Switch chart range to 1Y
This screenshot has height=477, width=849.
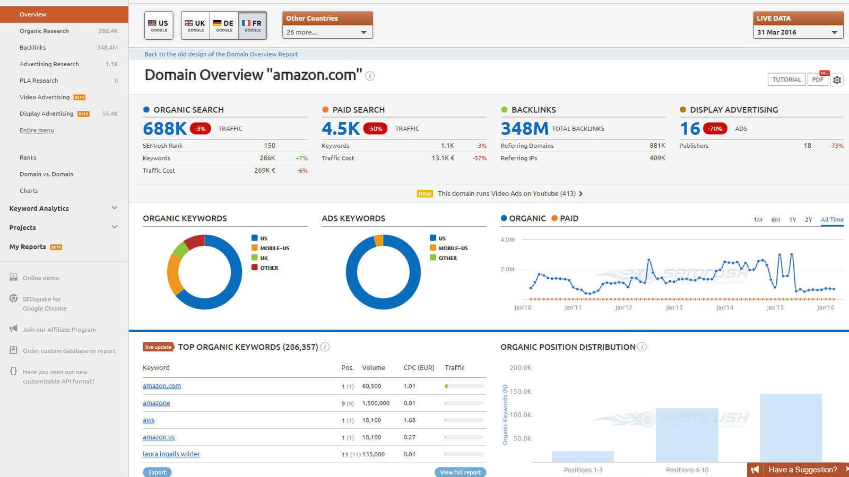click(x=792, y=219)
